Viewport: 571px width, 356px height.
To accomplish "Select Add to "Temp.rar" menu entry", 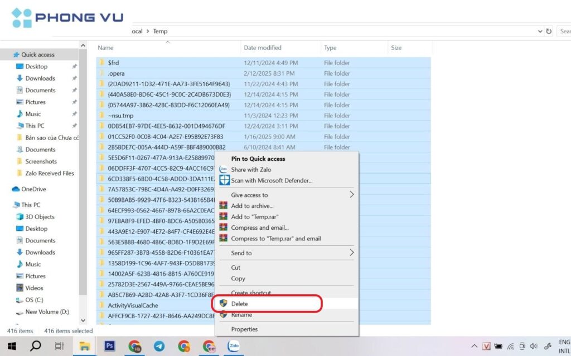I will point(255,217).
